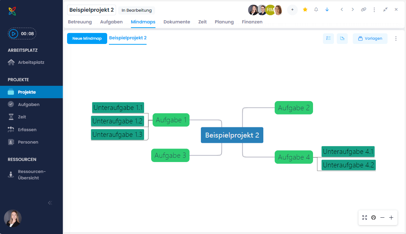The width and height of the screenshot is (406, 234).
Task: Switch to the Dokumente tab
Action: [177, 22]
